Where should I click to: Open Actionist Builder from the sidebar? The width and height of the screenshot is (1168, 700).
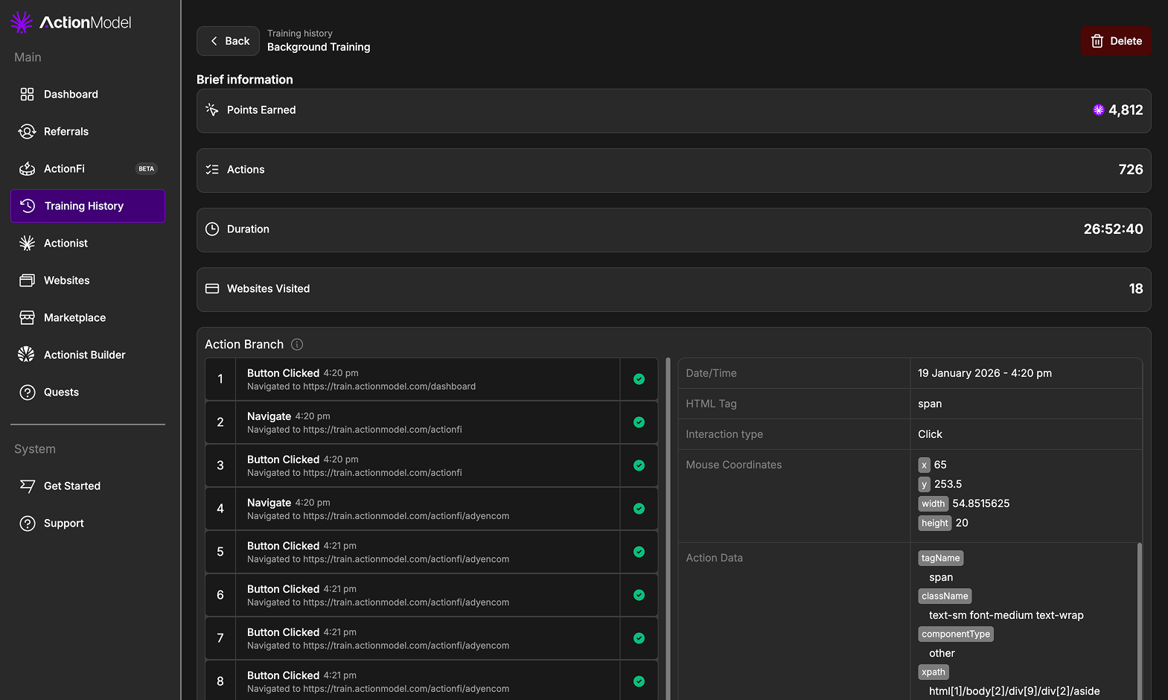coord(88,354)
